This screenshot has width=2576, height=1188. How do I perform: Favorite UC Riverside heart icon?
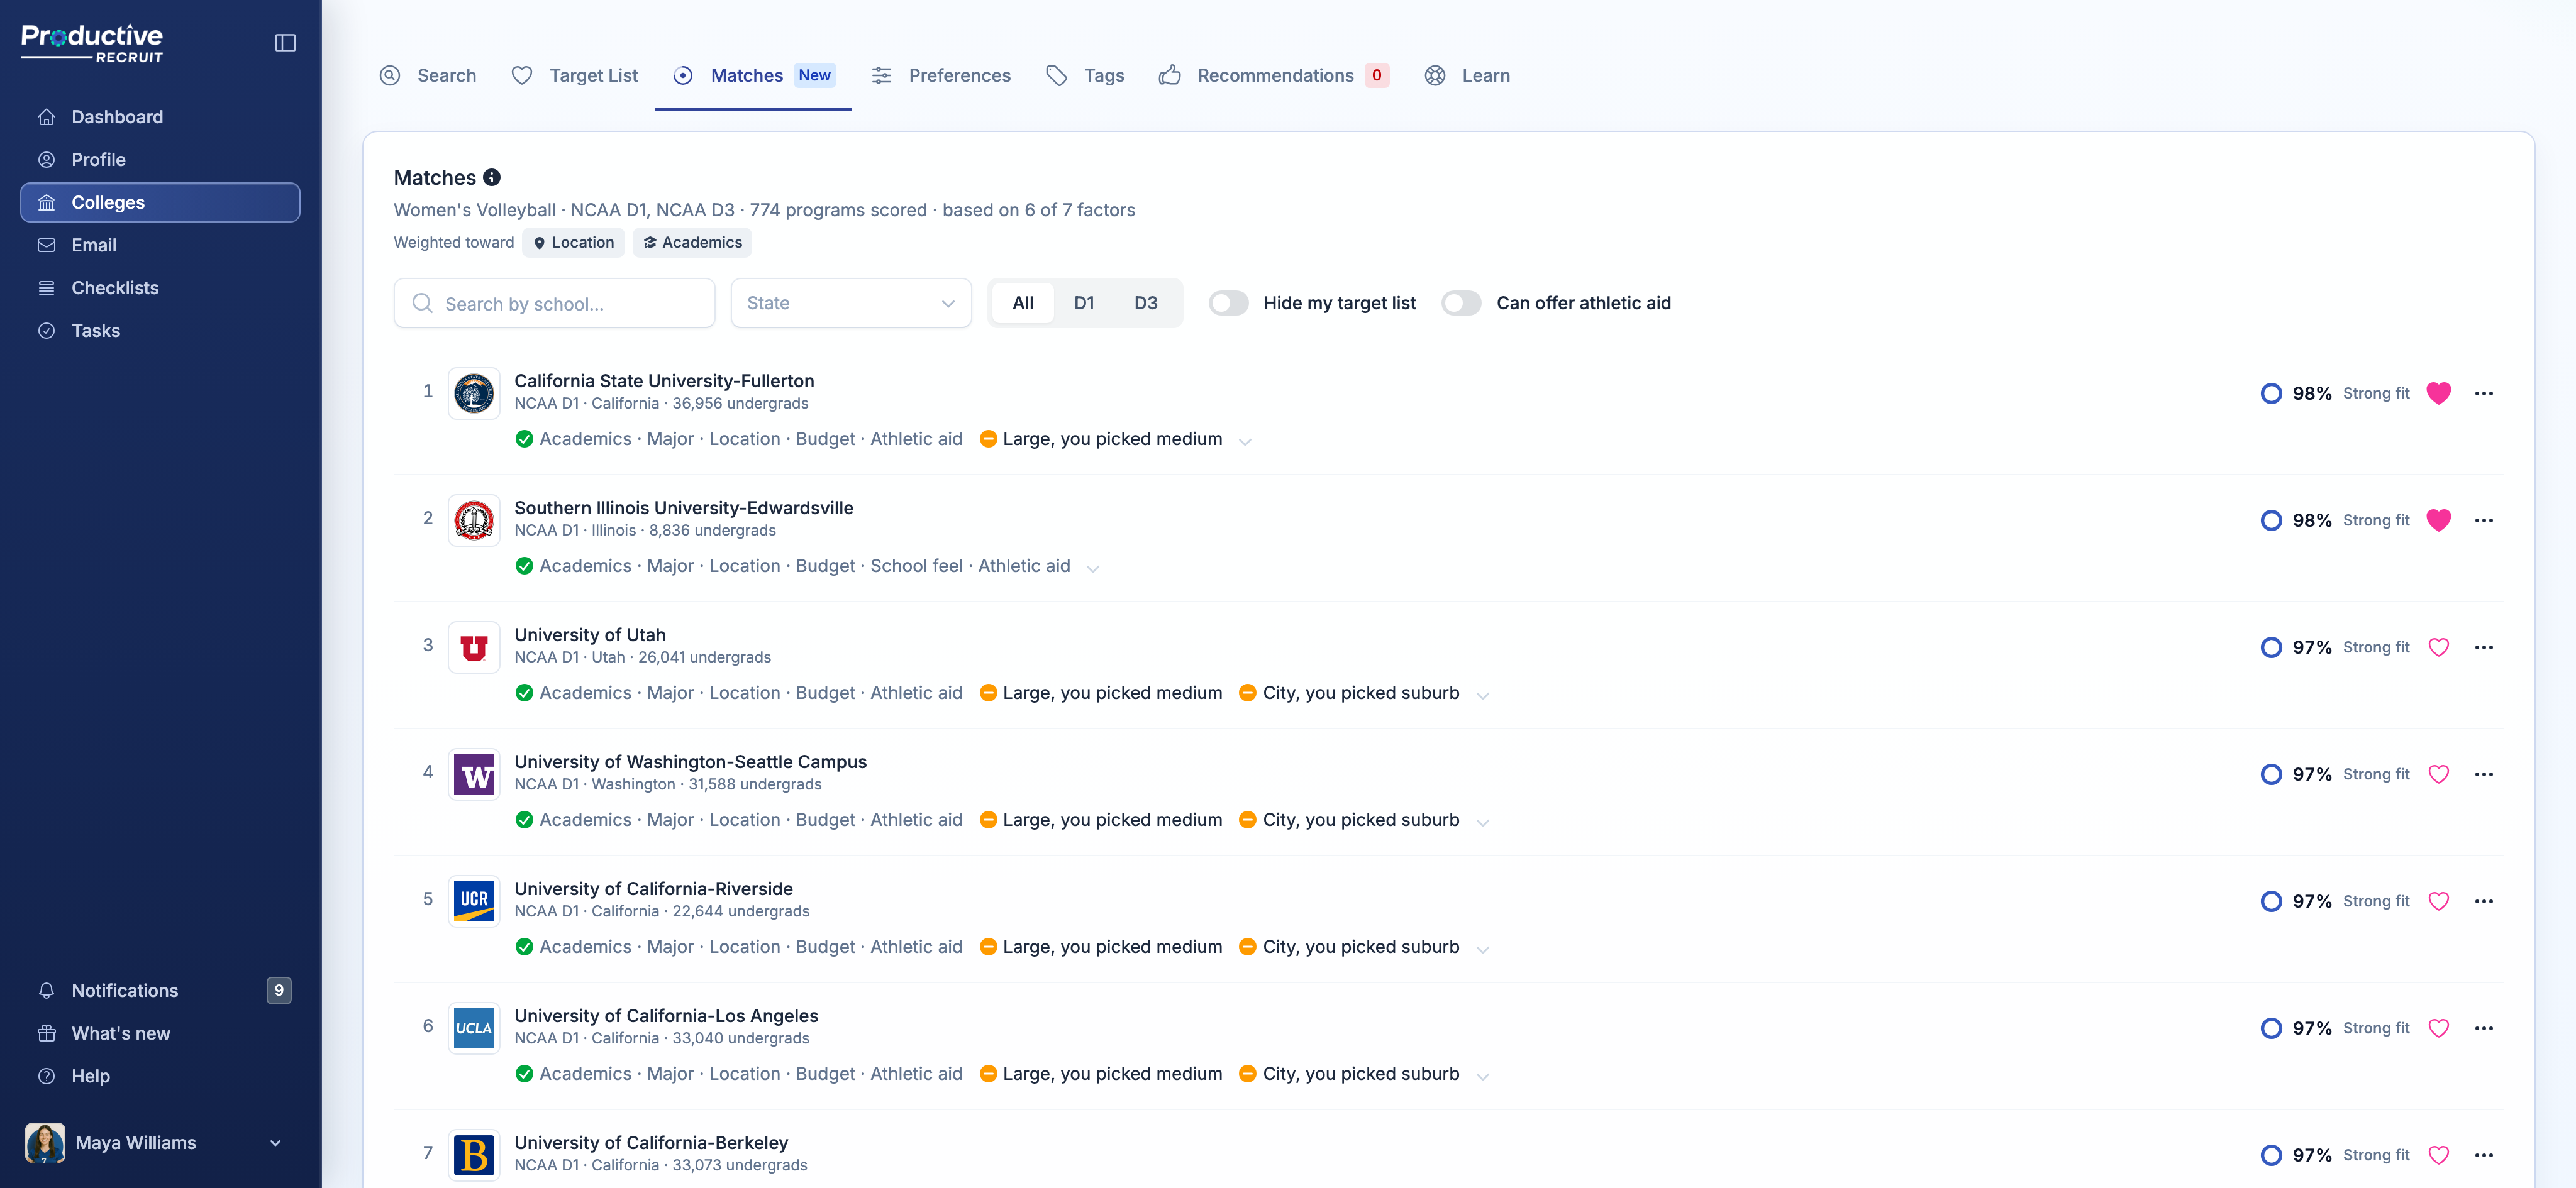coord(2438,901)
